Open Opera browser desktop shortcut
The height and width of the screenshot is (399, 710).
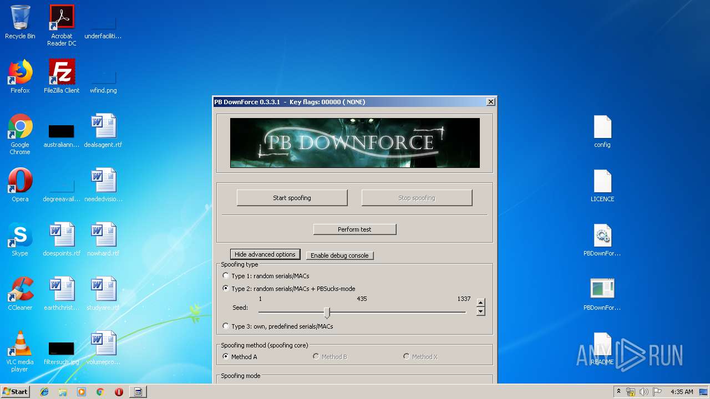[x=20, y=185]
